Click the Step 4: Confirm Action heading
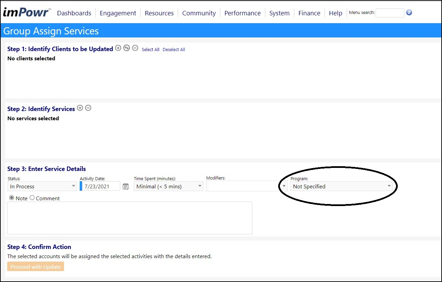442x282 pixels. pyautogui.click(x=39, y=247)
